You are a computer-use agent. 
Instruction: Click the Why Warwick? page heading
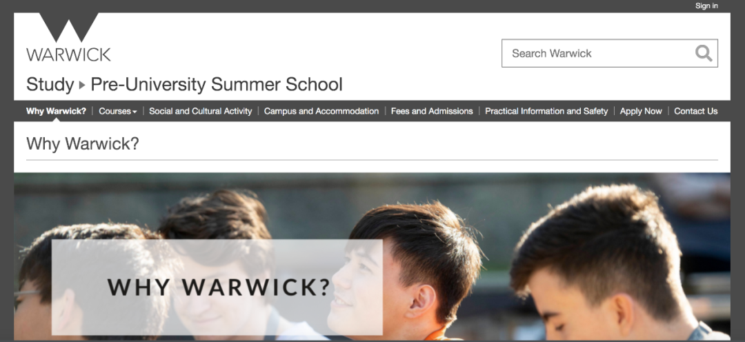(x=83, y=143)
